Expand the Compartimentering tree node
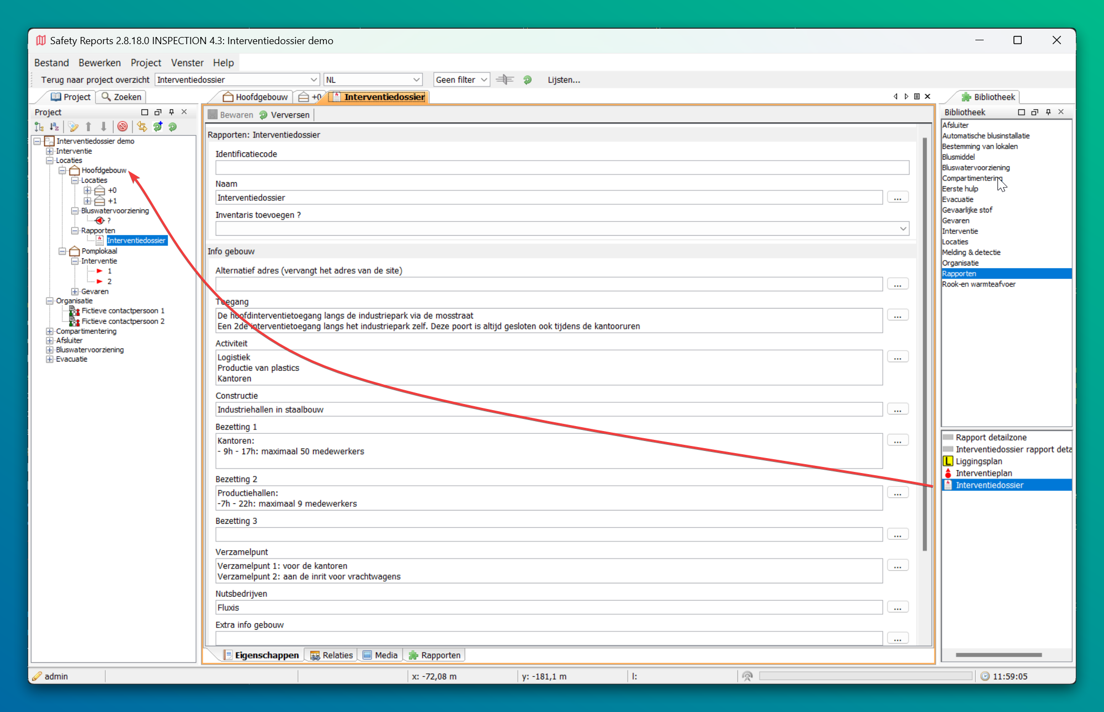 (50, 331)
